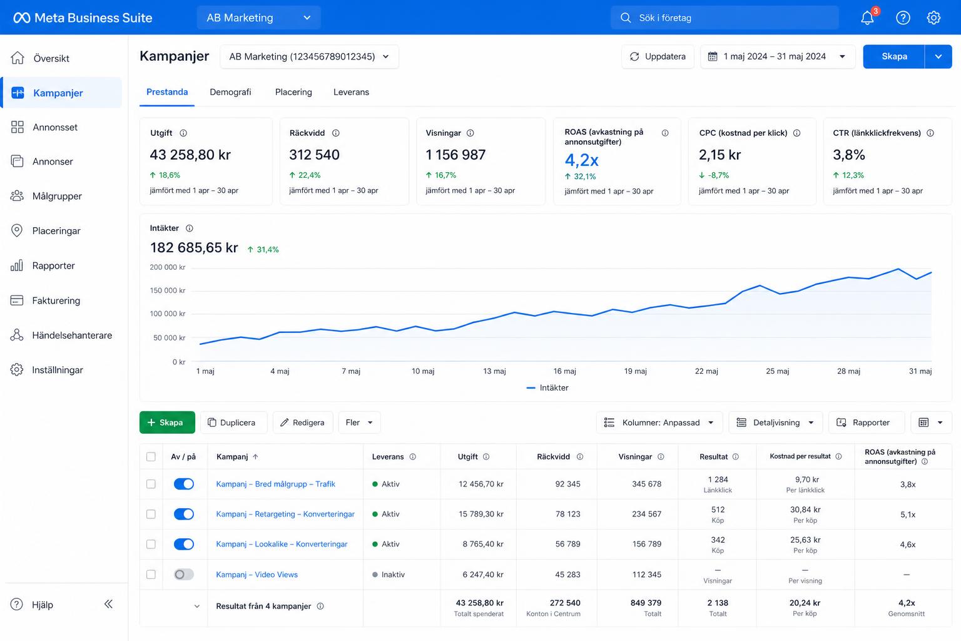Check the Video Views row checkbox
961x641 pixels.
151,575
